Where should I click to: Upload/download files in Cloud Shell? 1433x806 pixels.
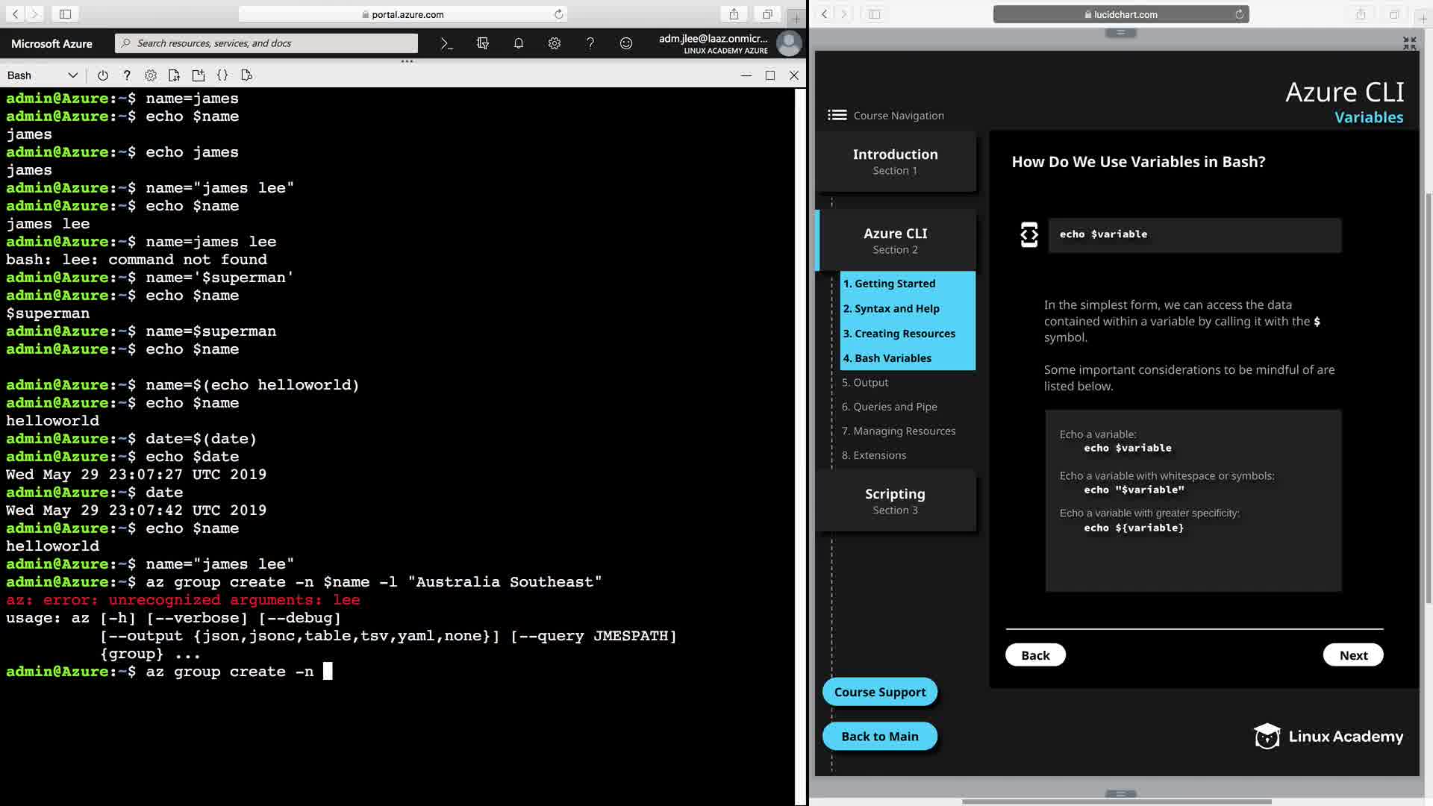pyautogui.click(x=174, y=75)
